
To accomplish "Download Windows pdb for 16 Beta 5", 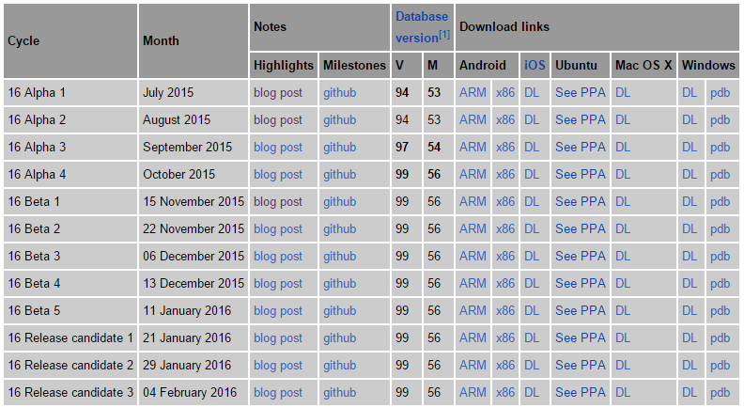I will point(720,311).
